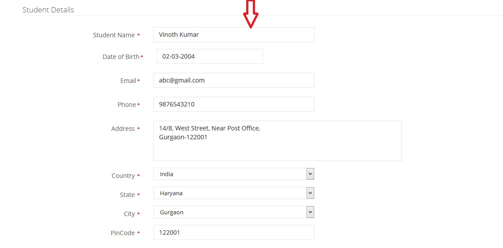Viewport: 503px width, 248px height.
Task: Click the red downward arrow annotation
Action: pyautogui.click(x=251, y=14)
